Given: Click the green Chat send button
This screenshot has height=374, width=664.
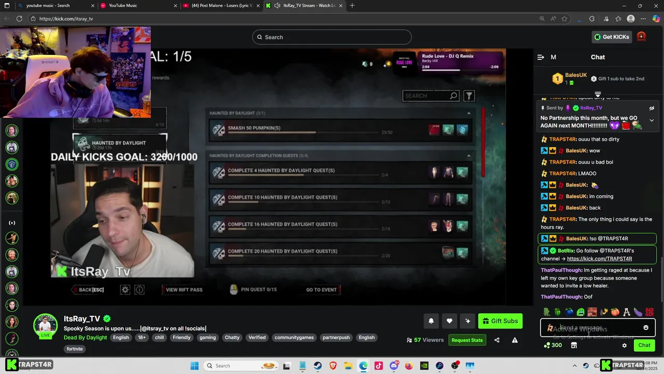Looking at the screenshot, I should [x=644, y=345].
